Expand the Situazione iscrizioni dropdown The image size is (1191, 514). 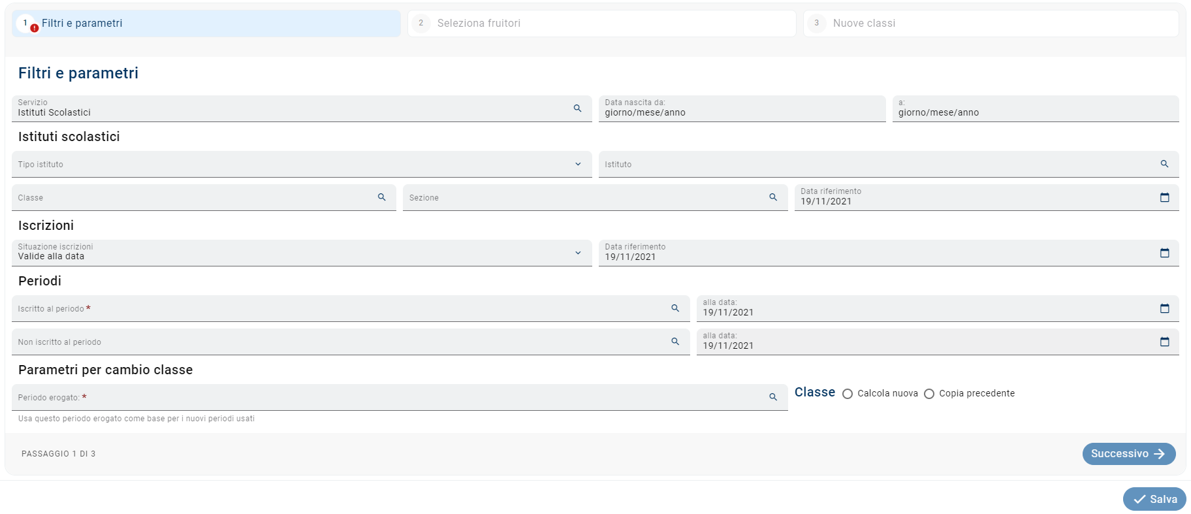(x=578, y=253)
